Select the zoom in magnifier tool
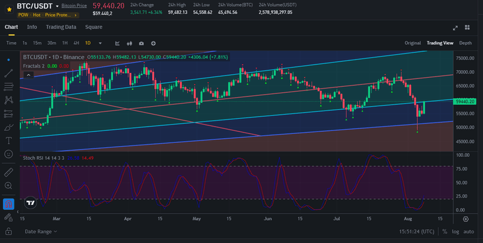 pos(8,186)
